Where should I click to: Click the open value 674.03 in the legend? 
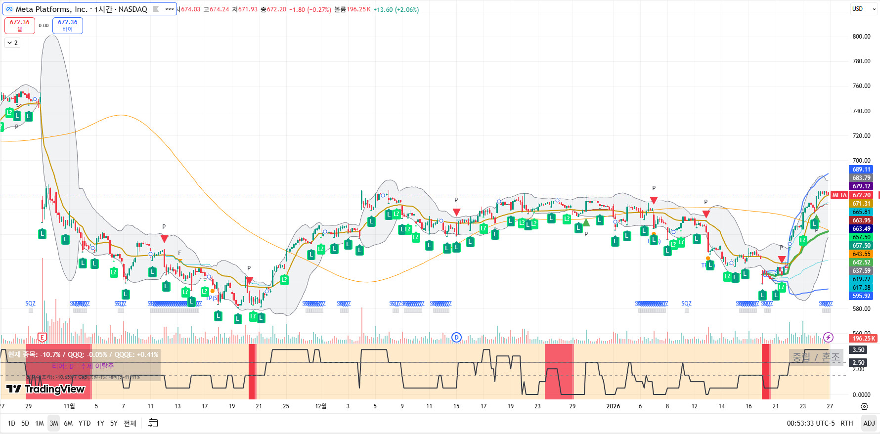pyautogui.click(x=191, y=9)
